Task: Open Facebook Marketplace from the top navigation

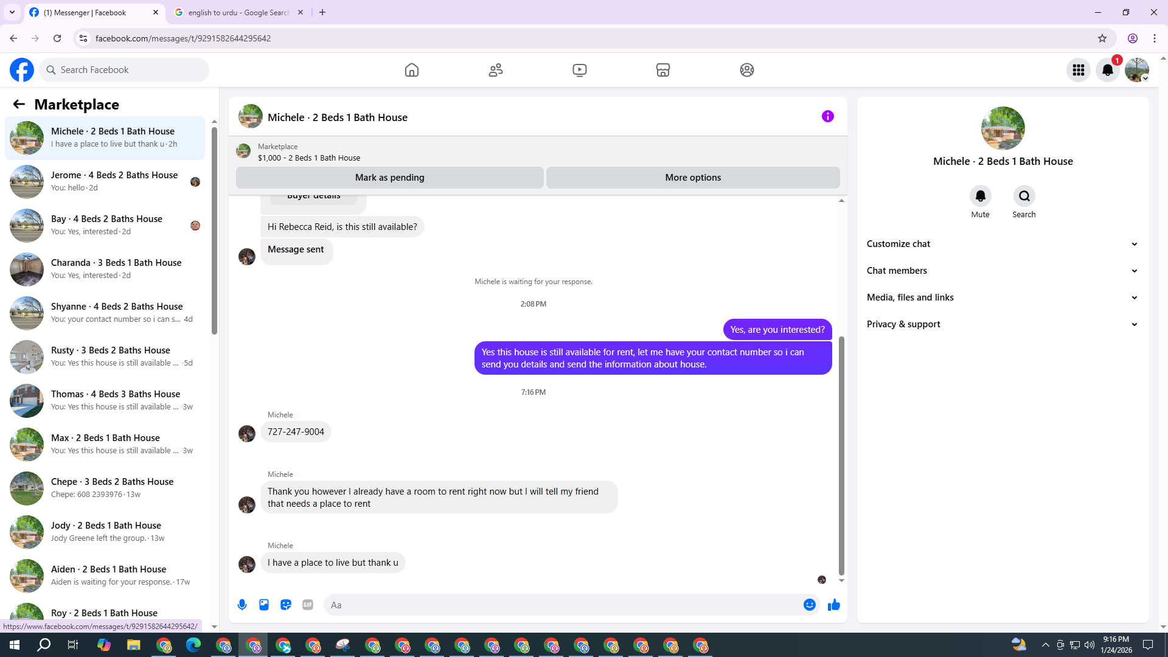Action: [x=663, y=70]
